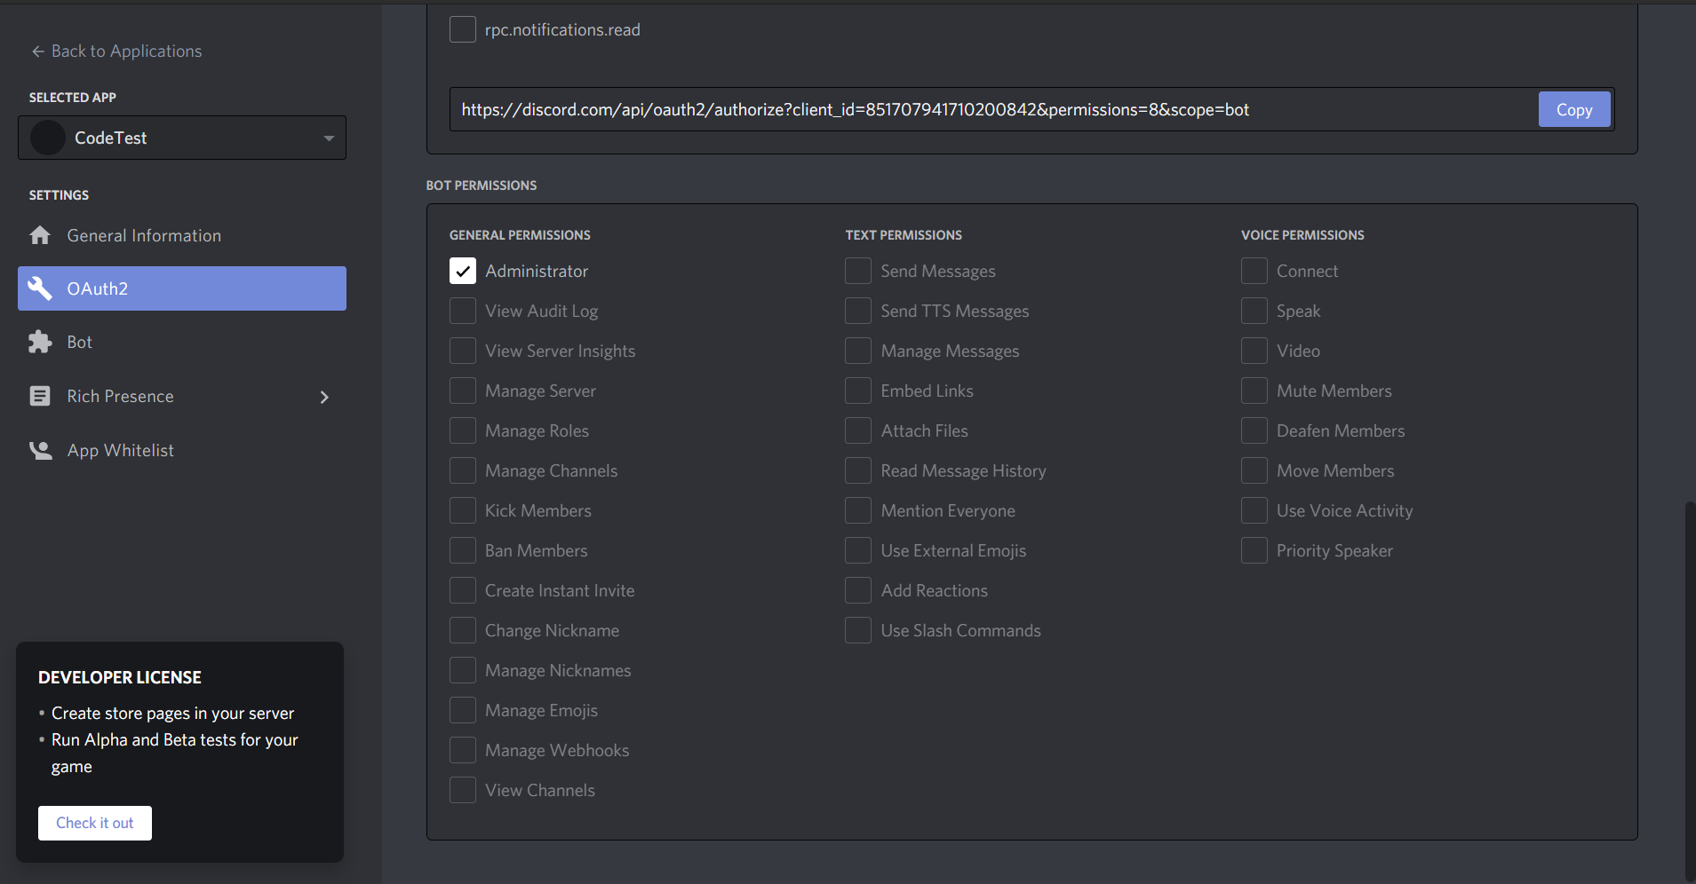Click the Check it out button
The width and height of the screenshot is (1696, 884).
click(94, 823)
